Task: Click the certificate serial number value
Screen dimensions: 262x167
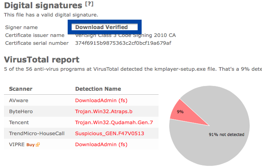Action: 123,43
